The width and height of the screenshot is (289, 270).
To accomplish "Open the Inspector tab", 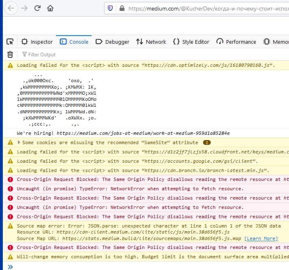I will 37,42.
